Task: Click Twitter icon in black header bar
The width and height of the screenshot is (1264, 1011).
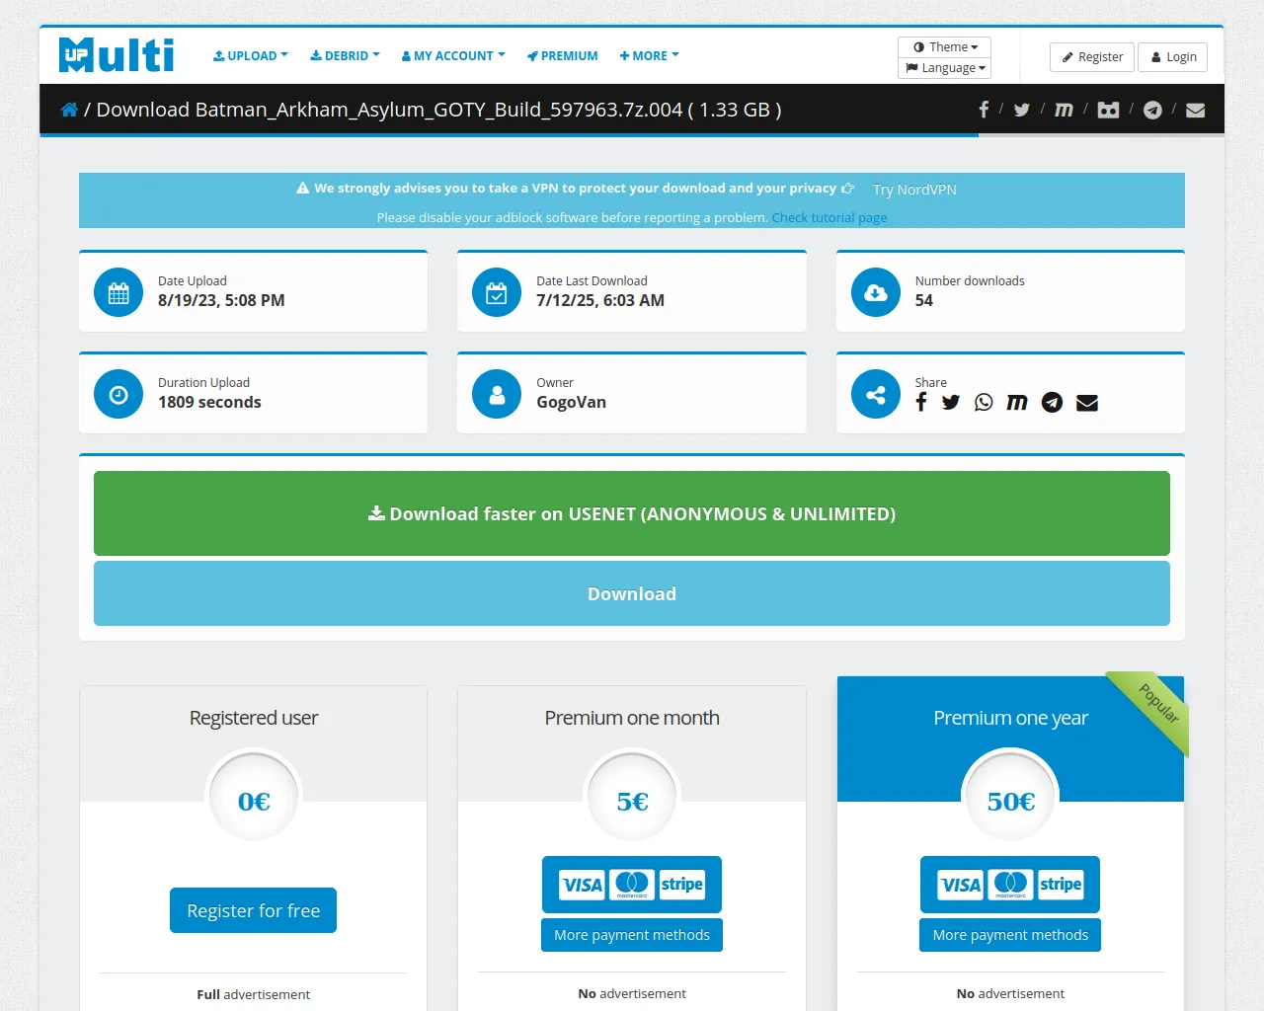Action: [x=1022, y=110]
